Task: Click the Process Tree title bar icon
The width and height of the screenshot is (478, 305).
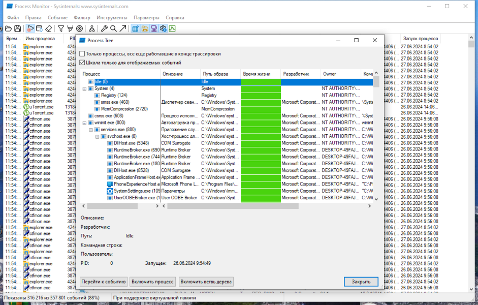Action: point(82,40)
